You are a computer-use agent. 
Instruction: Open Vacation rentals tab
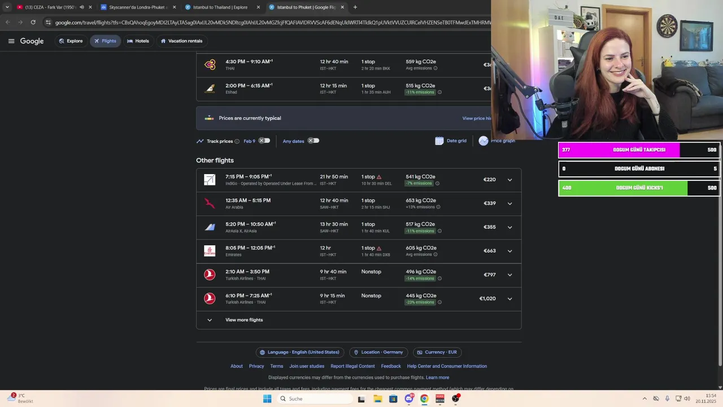pos(181,41)
